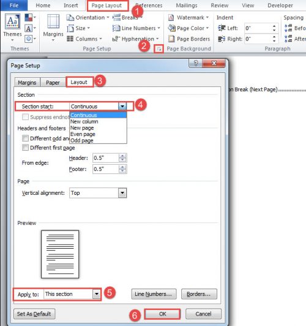
Task: Select Continuous in section start list
Action: point(98,115)
